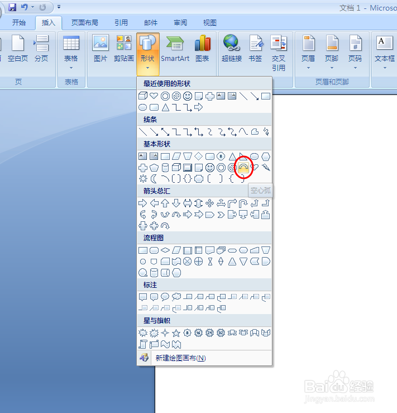
Task: Click the redo icon in the title bar
Action: (x=42, y=7)
